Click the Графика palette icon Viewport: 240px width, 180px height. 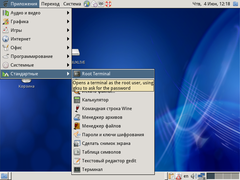pos(6,22)
